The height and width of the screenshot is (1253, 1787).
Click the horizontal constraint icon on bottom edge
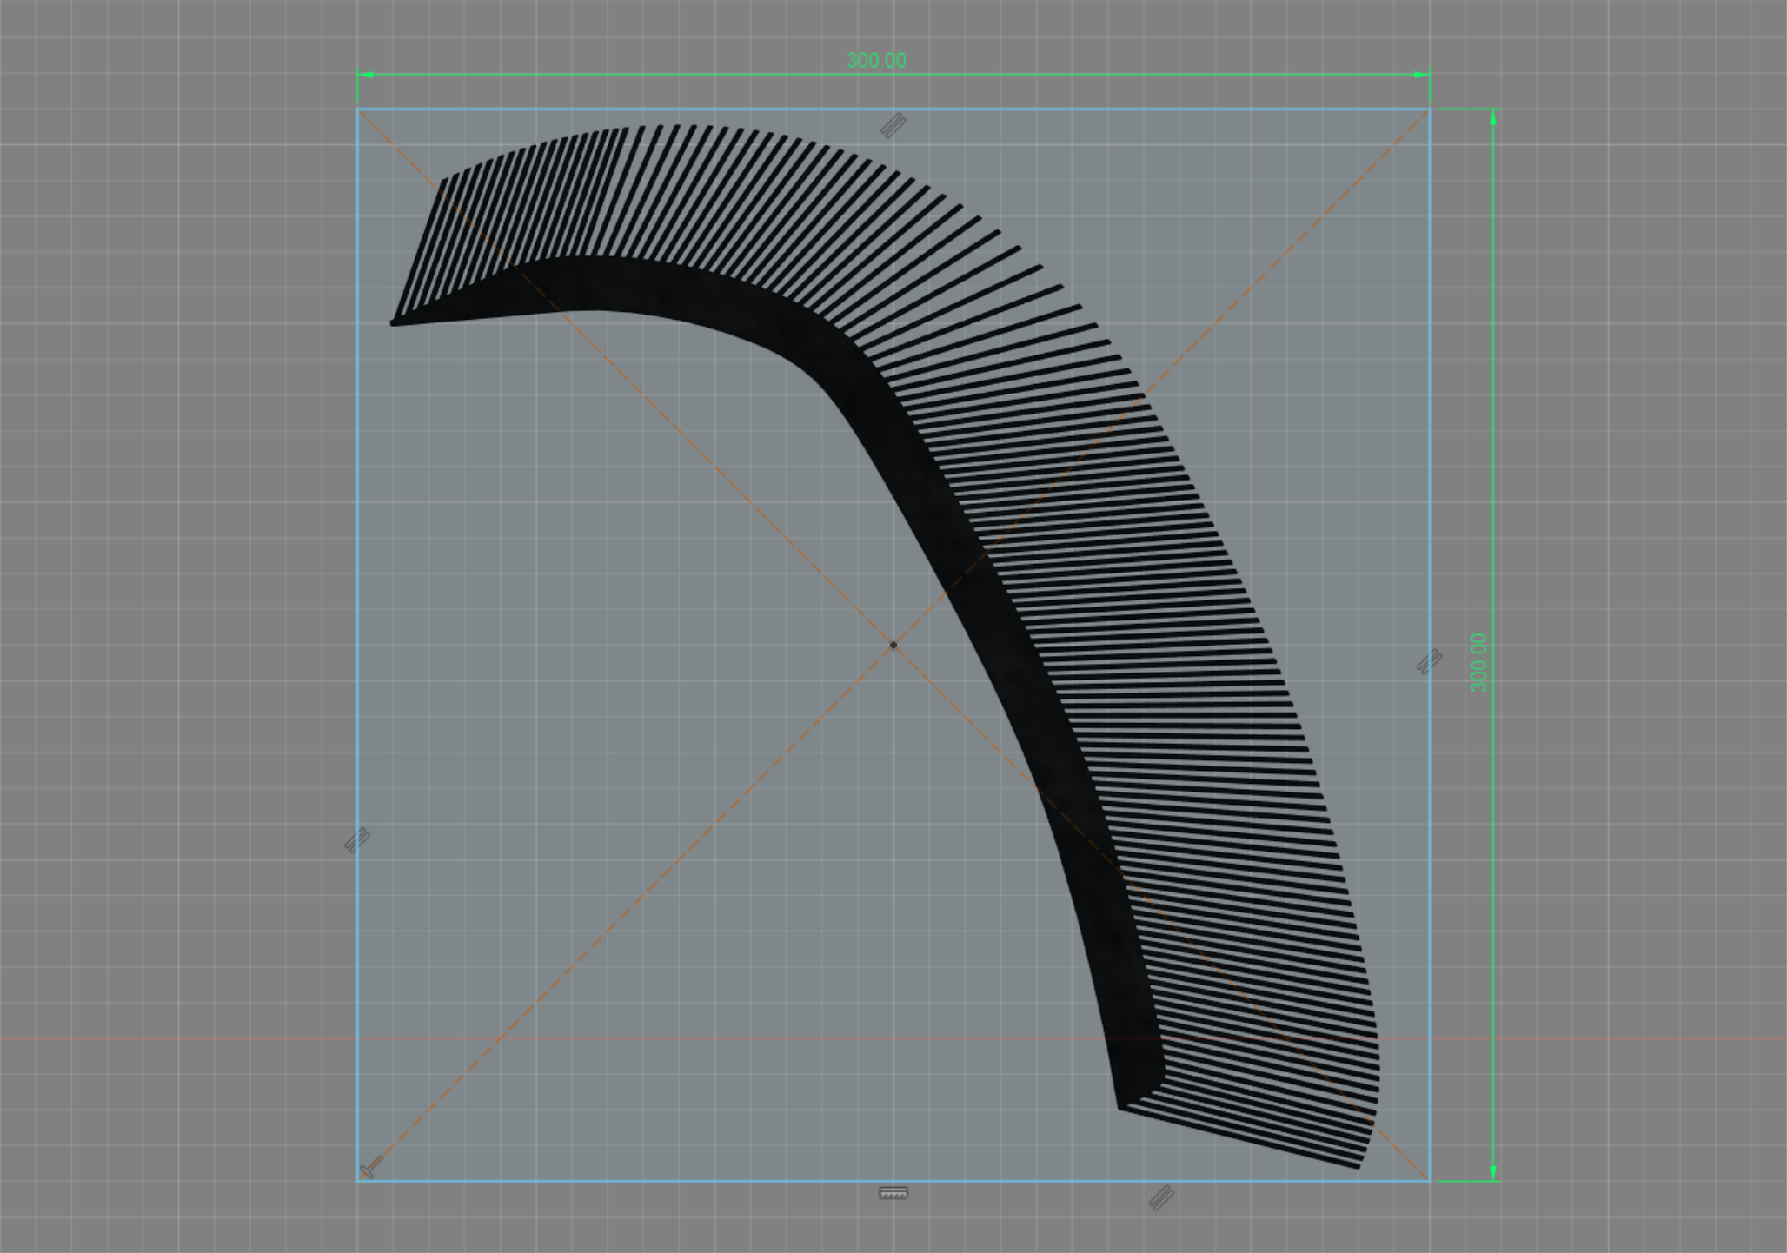tap(893, 1193)
